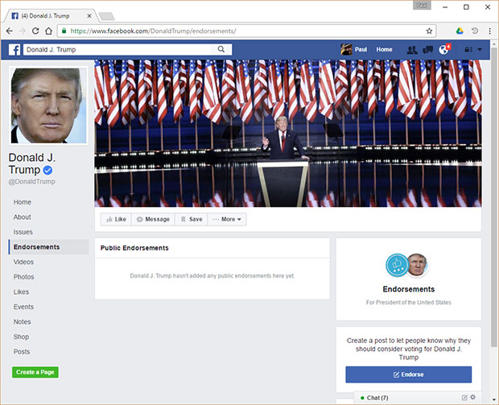Open the Photos section
This screenshot has width=499, height=405.
pyautogui.click(x=24, y=277)
